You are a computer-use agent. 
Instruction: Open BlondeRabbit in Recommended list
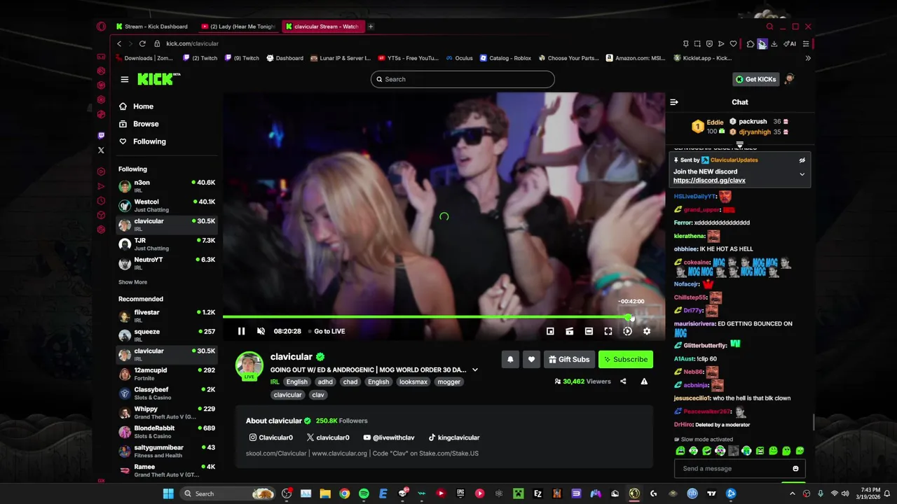click(167, 432)
